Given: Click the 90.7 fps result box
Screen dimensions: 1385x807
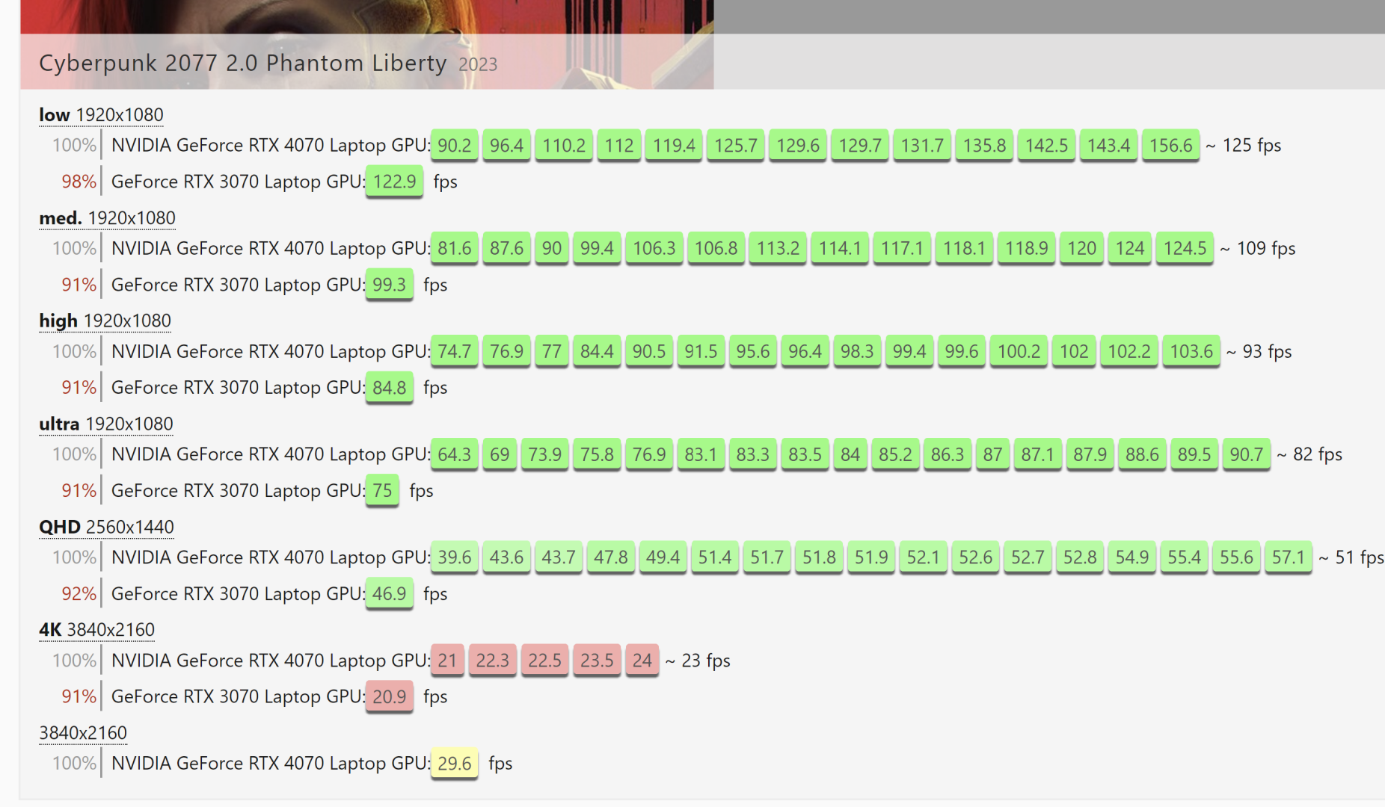Looking at the screenshot, I should pos(1247,454).
